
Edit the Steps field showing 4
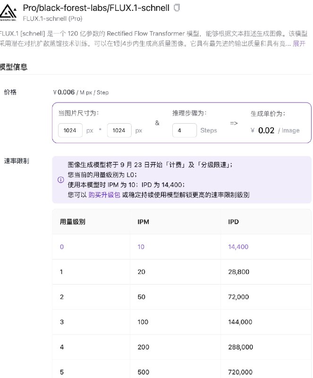coord(185,130)
